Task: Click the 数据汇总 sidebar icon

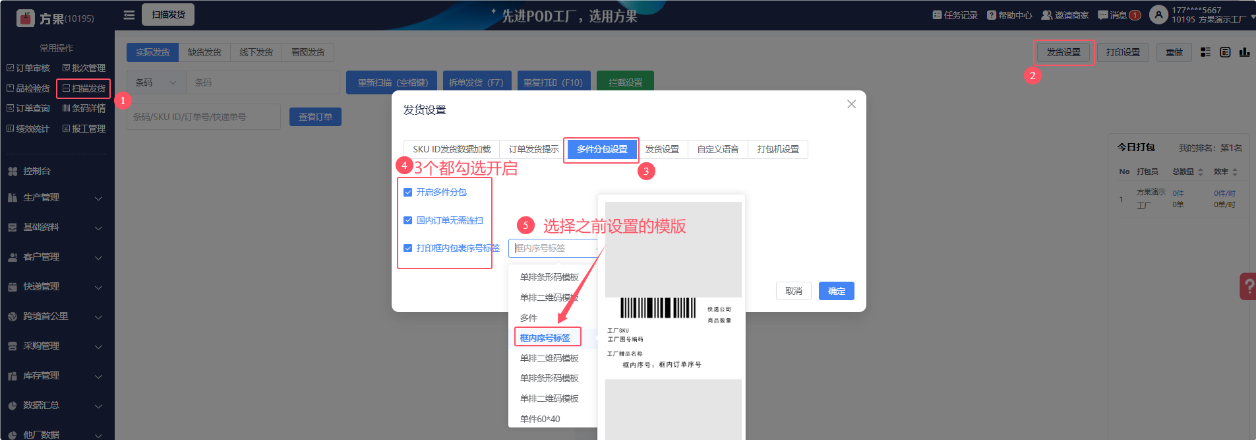Action: [x=13, y=406]
